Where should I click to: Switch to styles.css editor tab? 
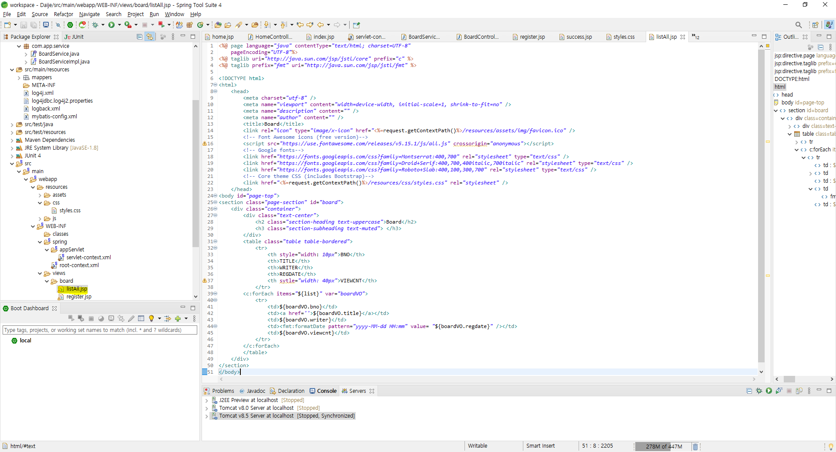[620, 37]
